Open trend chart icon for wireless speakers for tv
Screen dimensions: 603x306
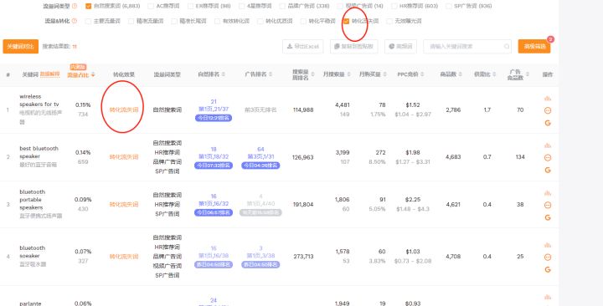tap(548, 99)
